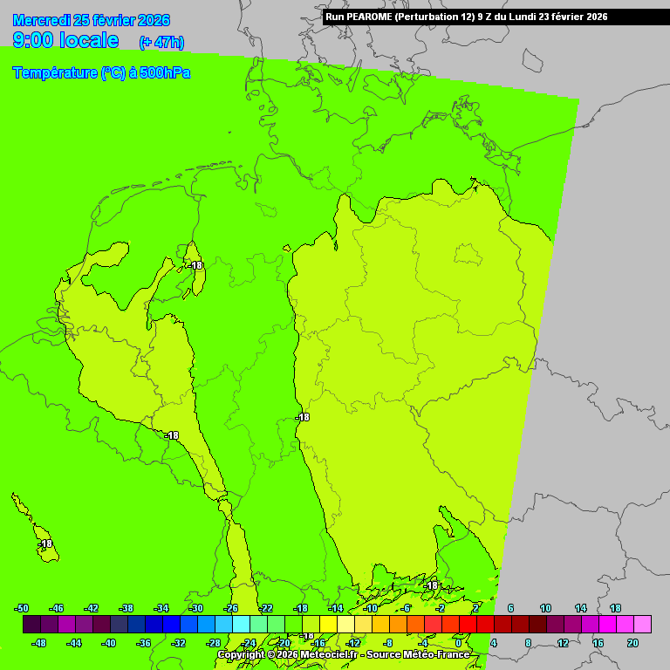Viewport: 670px width, 670px height.
Task: Click the cyan legend swatch near -26
Action: pyautogui.click(x=241, y=625)
